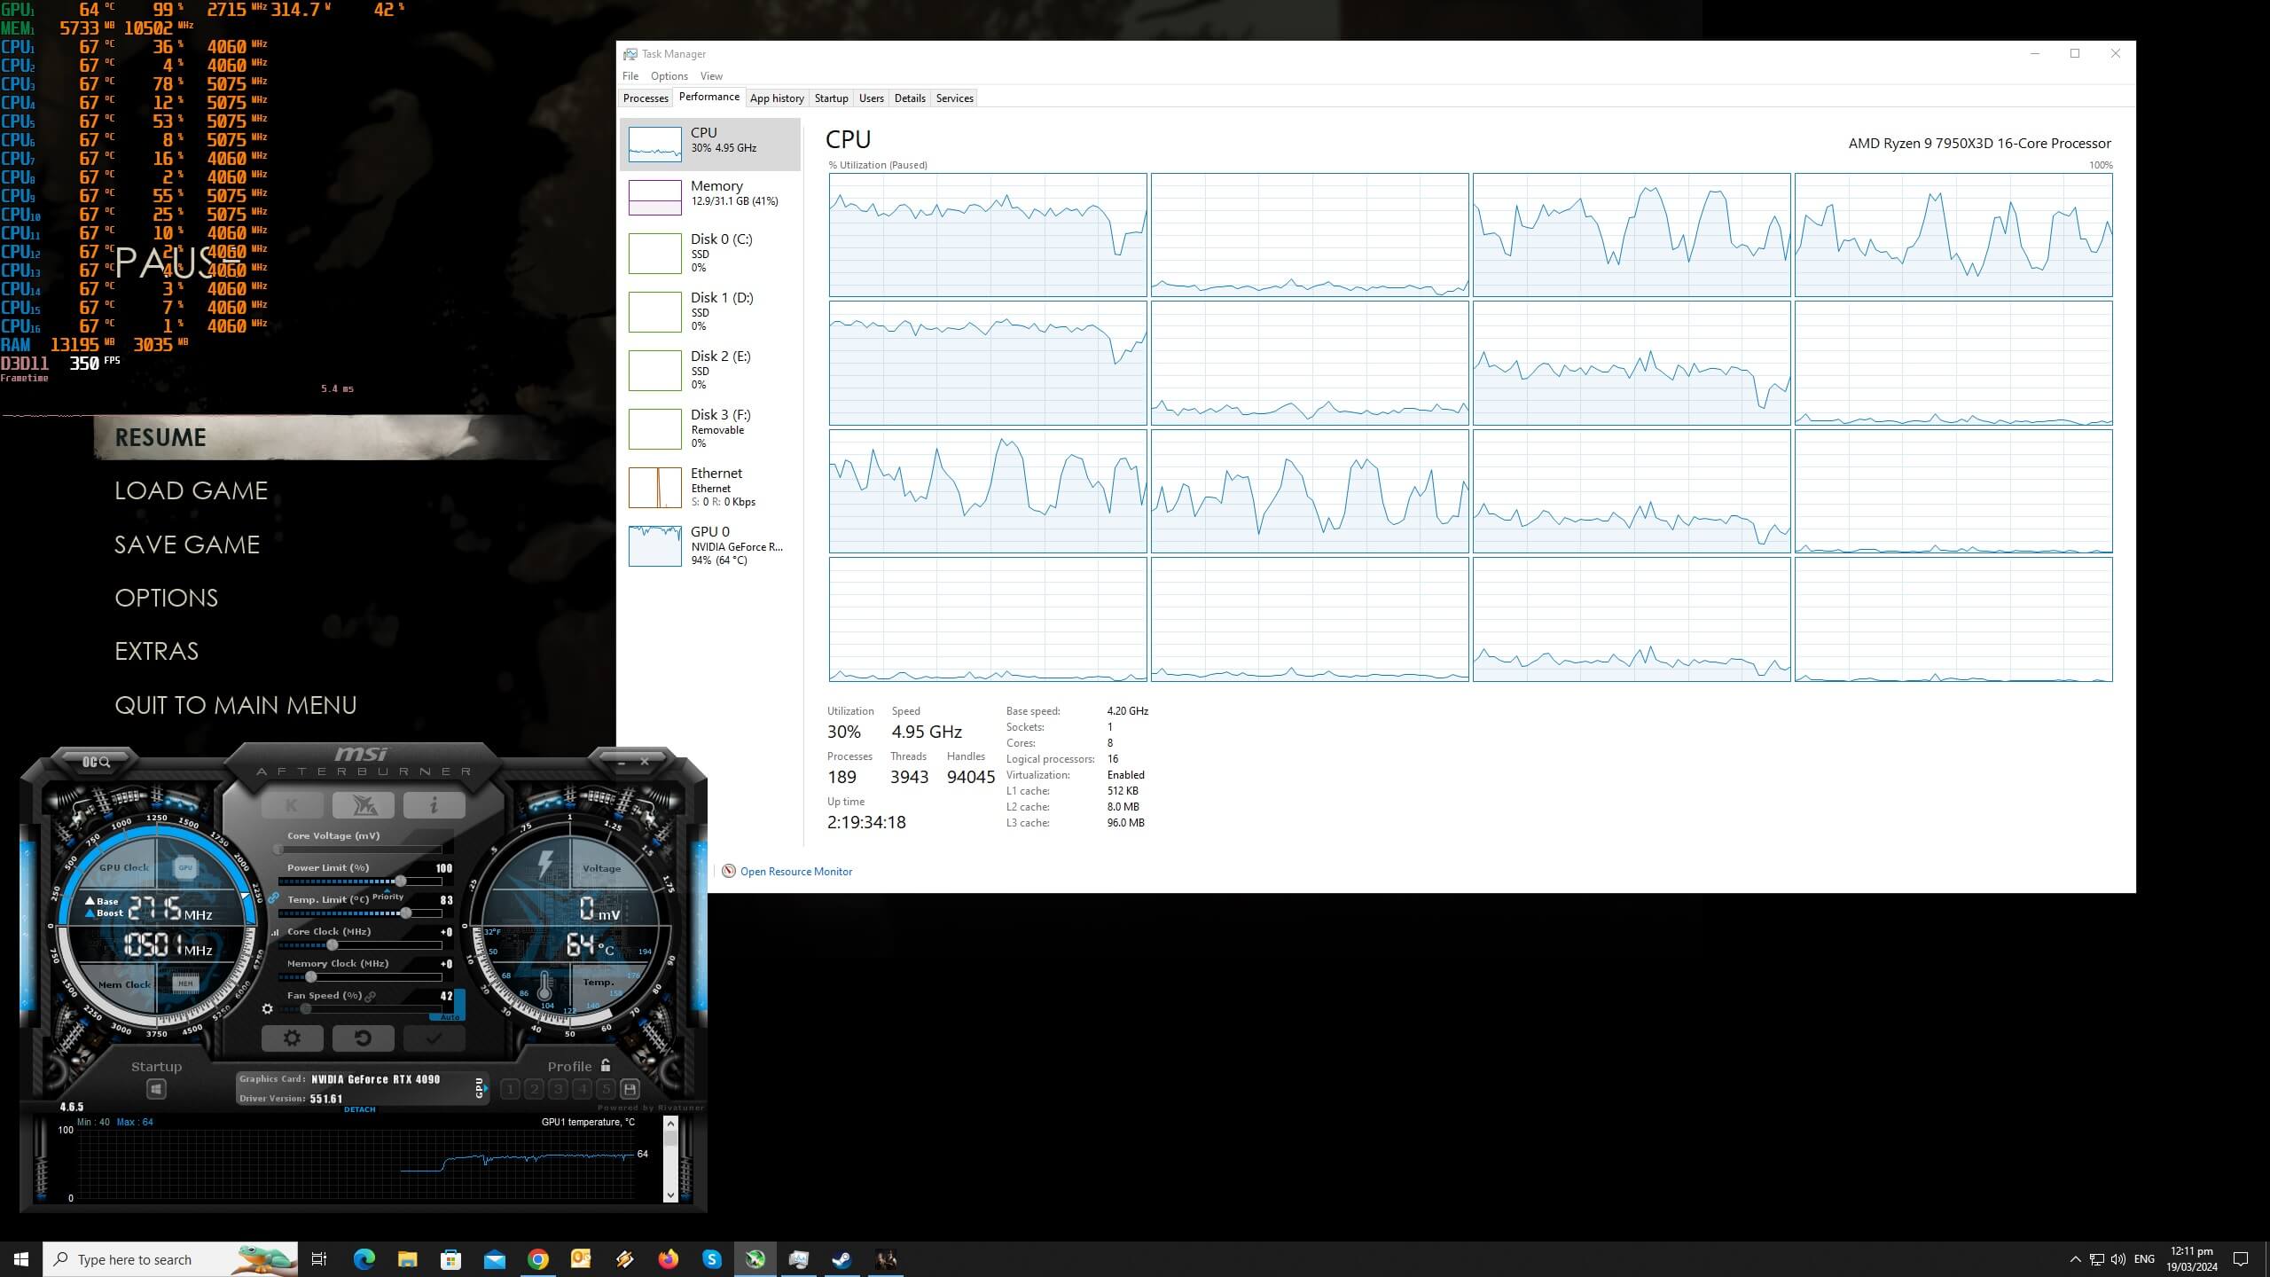Toggle the Startup Windows button
The height and width of the screenshot is (1277, 2270).
click(x=156, y=1089)
